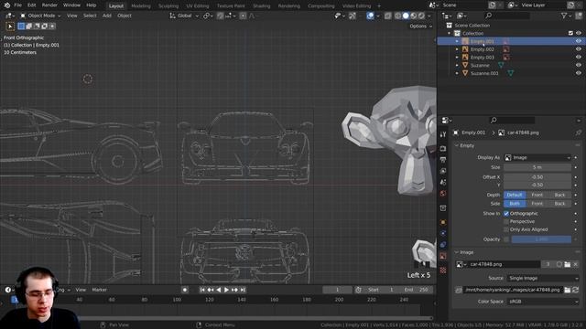Screen dimensions: 586x329
Task: Open the Render menu
Action: coord(49,5)
